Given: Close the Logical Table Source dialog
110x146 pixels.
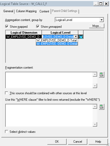Looking at the screenshot, I should tap(106, 4).
